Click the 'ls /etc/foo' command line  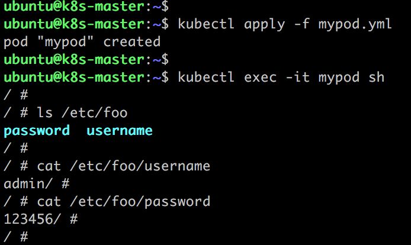pos(82,113)
